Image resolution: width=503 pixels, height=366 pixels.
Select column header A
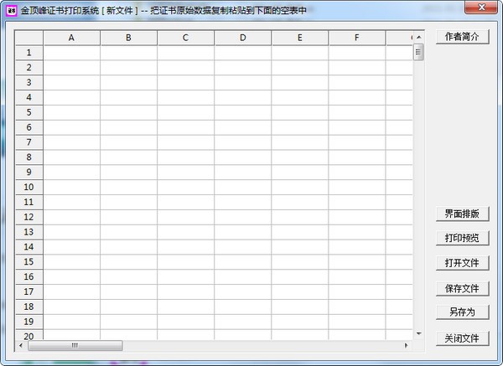(x=72, y=38)
